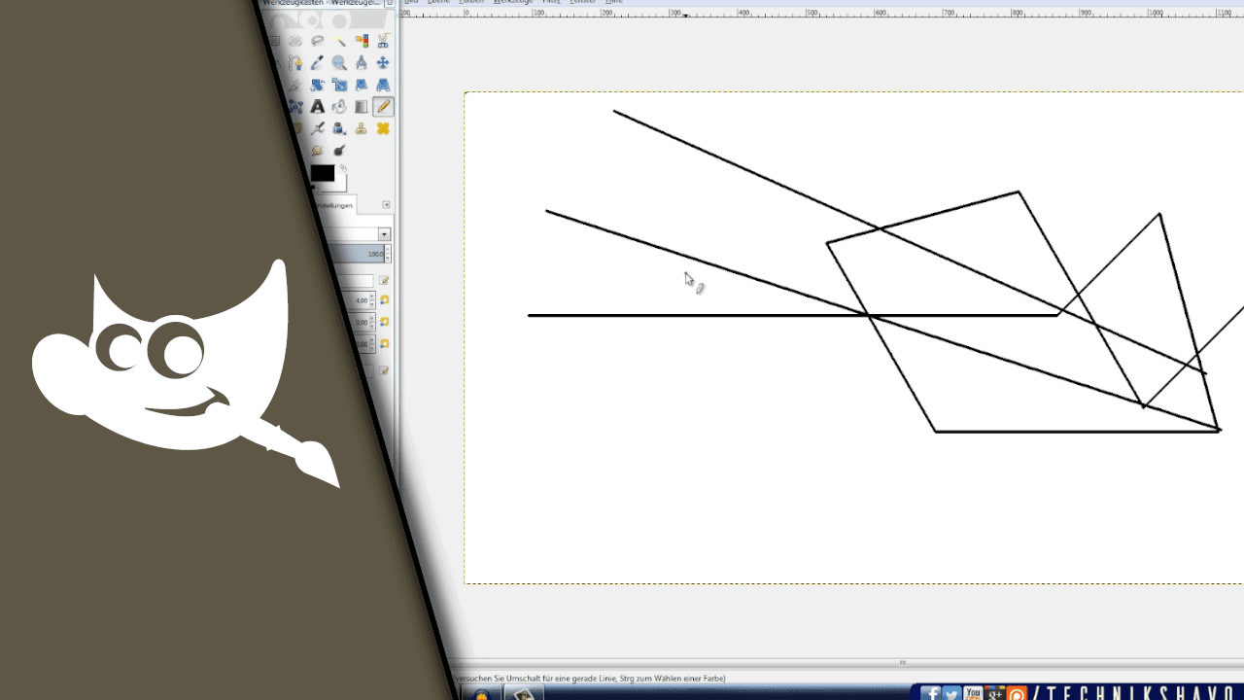Image resolution: width=1244 pixels, height=700 pixels.
Task: Select the Heal tool
Action: [383, 128]
